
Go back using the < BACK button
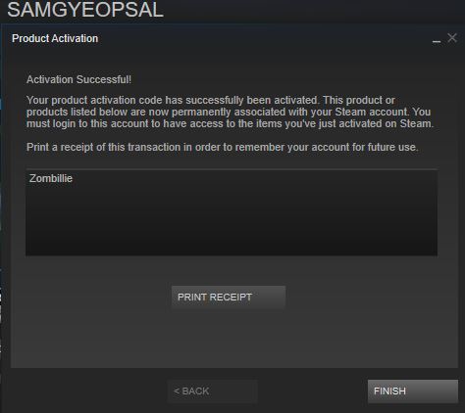[x=212, y=390]
